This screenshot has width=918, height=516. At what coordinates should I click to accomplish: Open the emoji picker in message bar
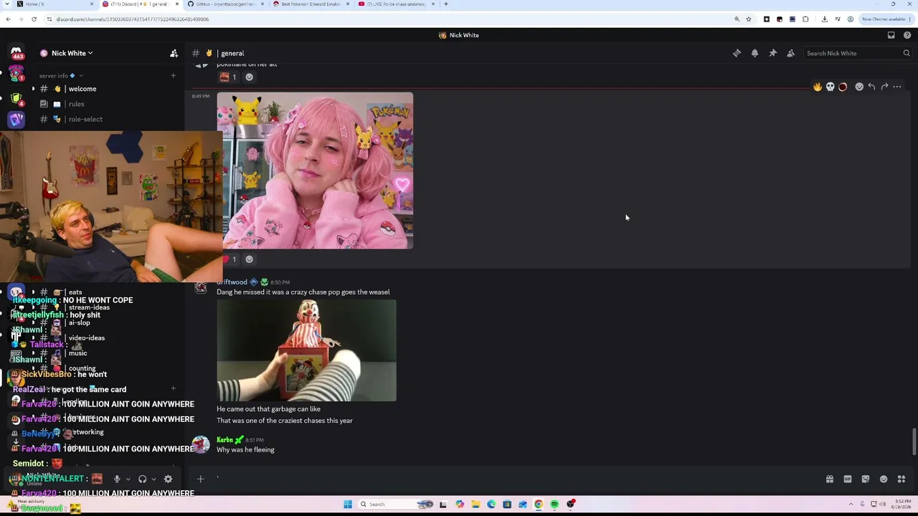tap(884, 479)
